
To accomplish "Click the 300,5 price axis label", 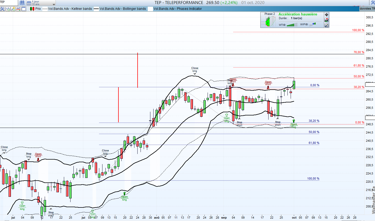I will 370,17.
